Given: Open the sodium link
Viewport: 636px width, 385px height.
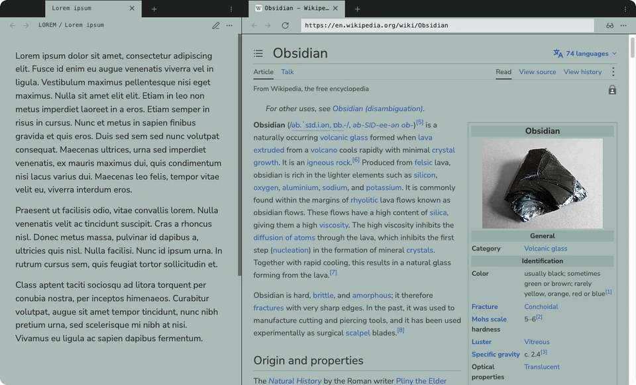Looking at the screenshot, I should point(335,187).
